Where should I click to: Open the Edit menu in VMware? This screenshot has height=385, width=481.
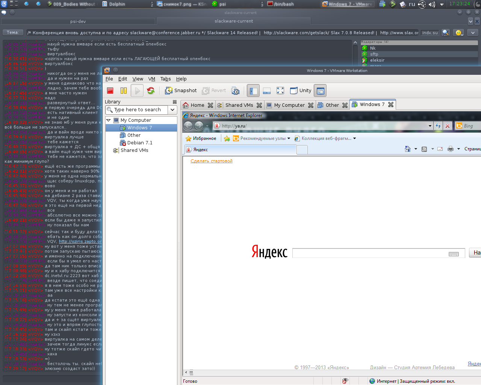click(123, 79)
